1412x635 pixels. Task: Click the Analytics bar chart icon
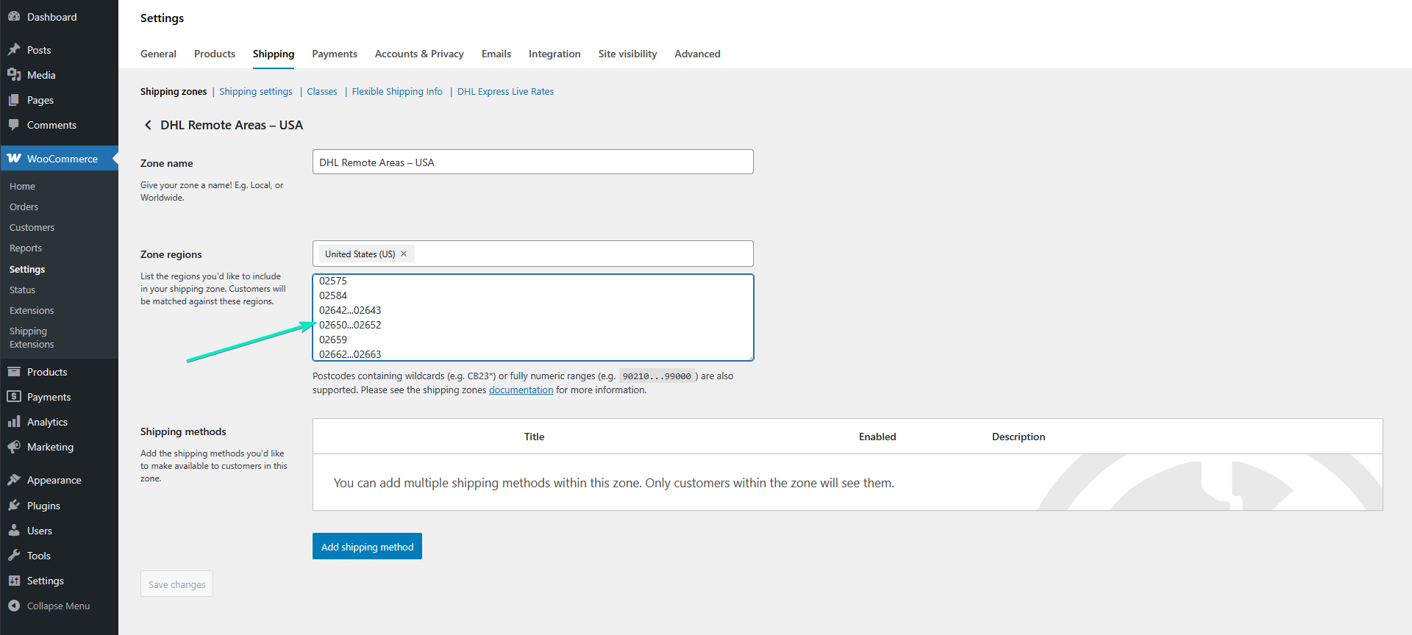[x=14, y=421]
